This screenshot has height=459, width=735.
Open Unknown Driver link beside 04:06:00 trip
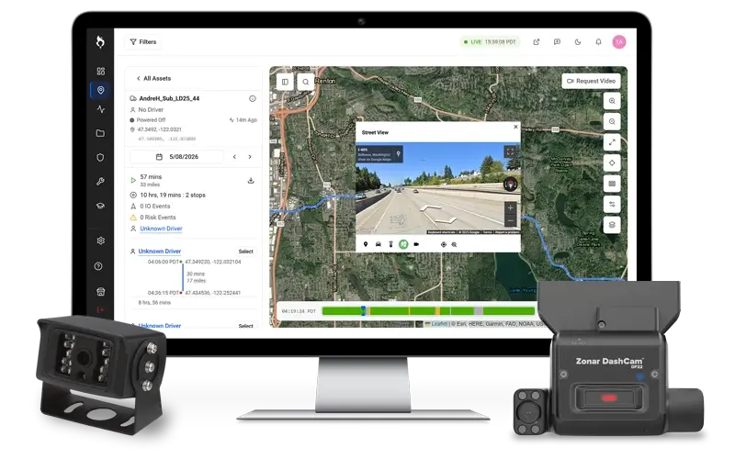coord(159,251)
